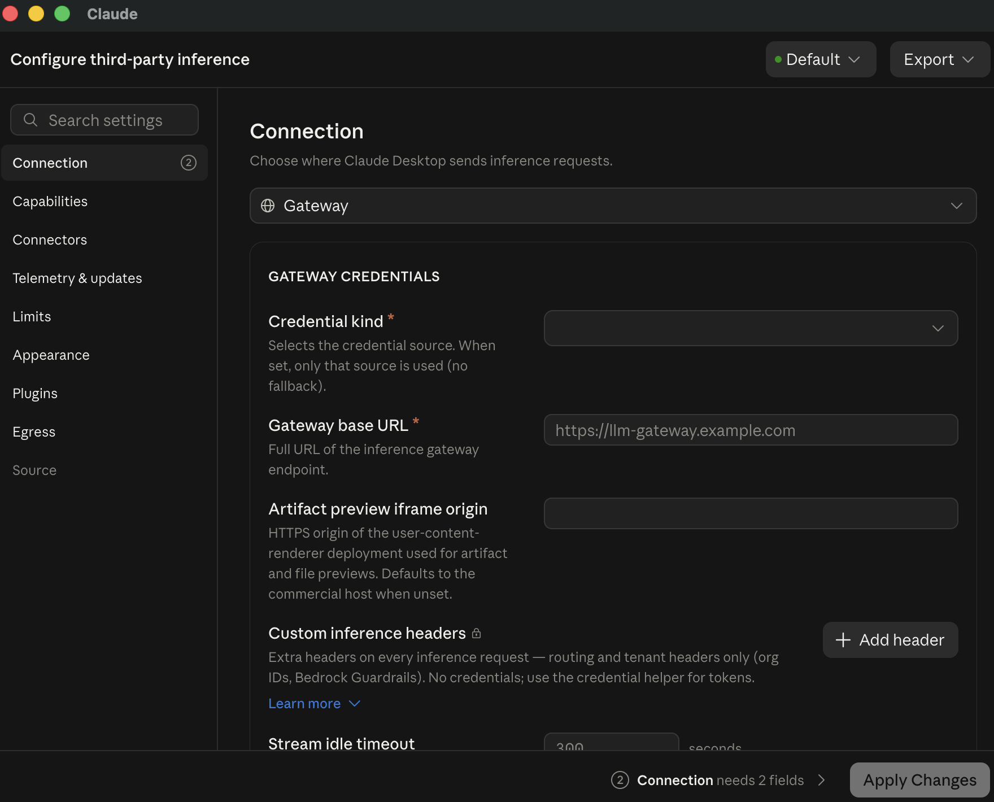Click the yellow macOS minimize button

[x=36, y=14]
